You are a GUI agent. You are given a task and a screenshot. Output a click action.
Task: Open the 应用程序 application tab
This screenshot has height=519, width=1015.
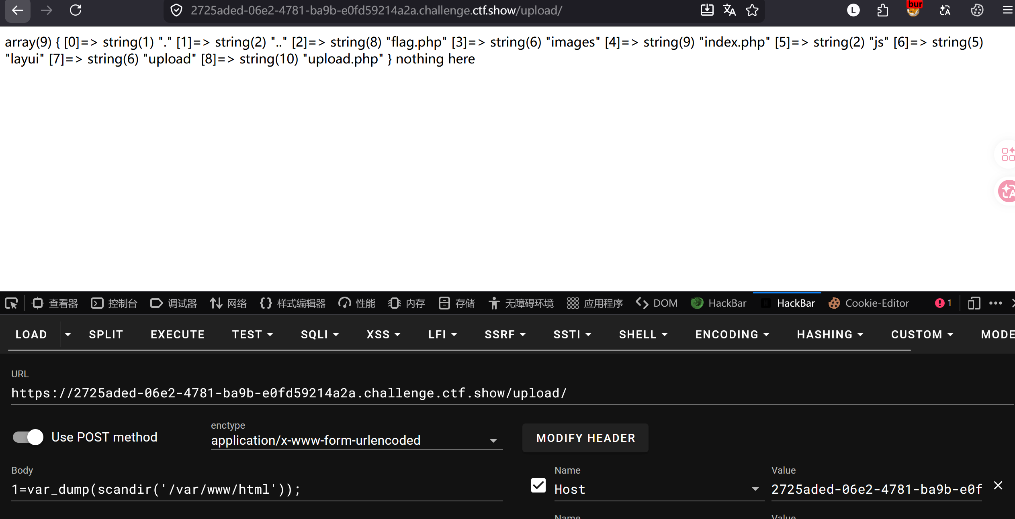[x=595, y=303]
